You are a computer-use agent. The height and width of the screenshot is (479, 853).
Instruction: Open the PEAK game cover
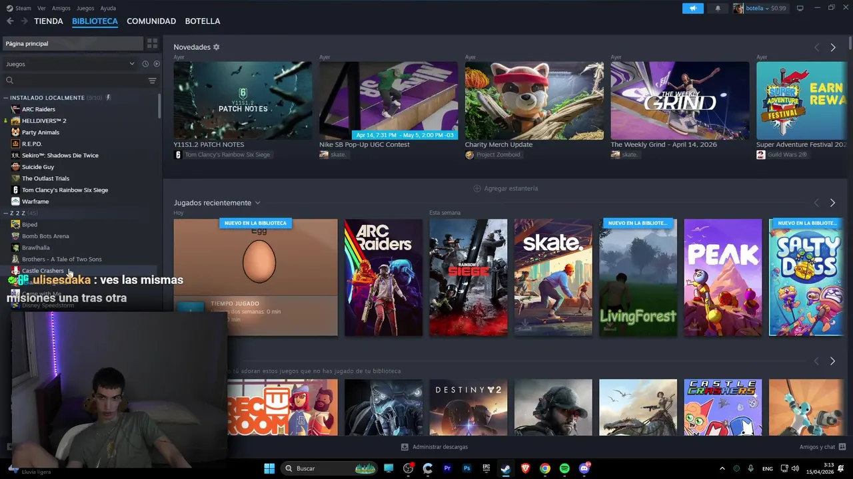(723, 277)
